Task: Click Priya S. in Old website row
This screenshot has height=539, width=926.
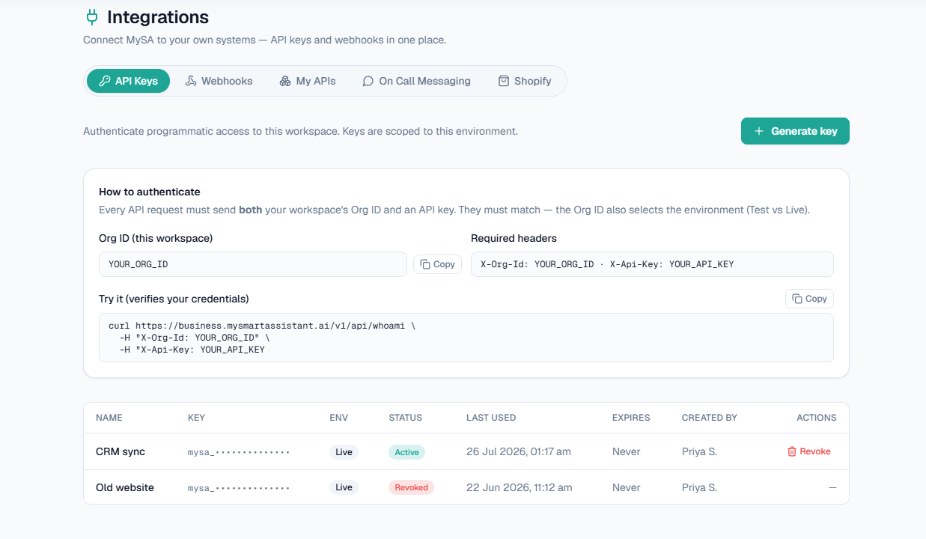Action: coord(699,487)
